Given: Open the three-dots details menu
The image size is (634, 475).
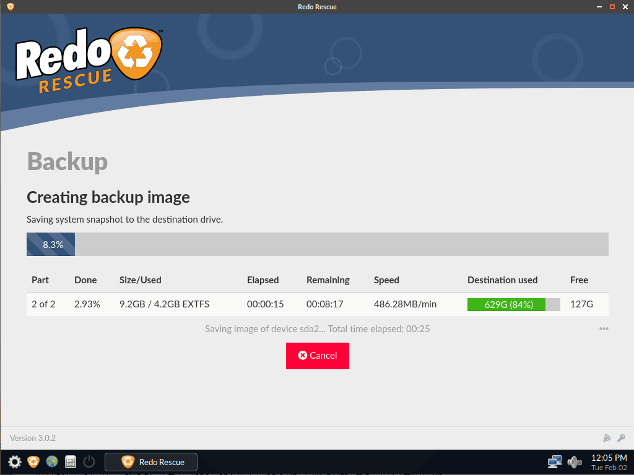Looking at the screenshot, I should point(604,329).
